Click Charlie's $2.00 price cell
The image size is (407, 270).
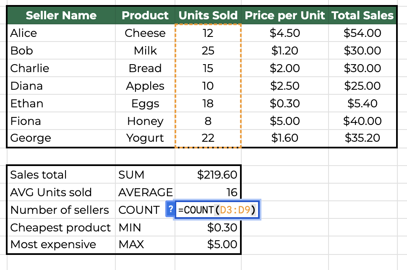[x=284, y=68]
